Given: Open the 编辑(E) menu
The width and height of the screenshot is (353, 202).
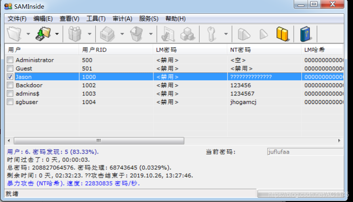Looking at the screenshot, I should [x=43, y=19].
